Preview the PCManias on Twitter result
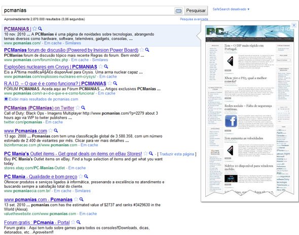 (x=83, y=108)
